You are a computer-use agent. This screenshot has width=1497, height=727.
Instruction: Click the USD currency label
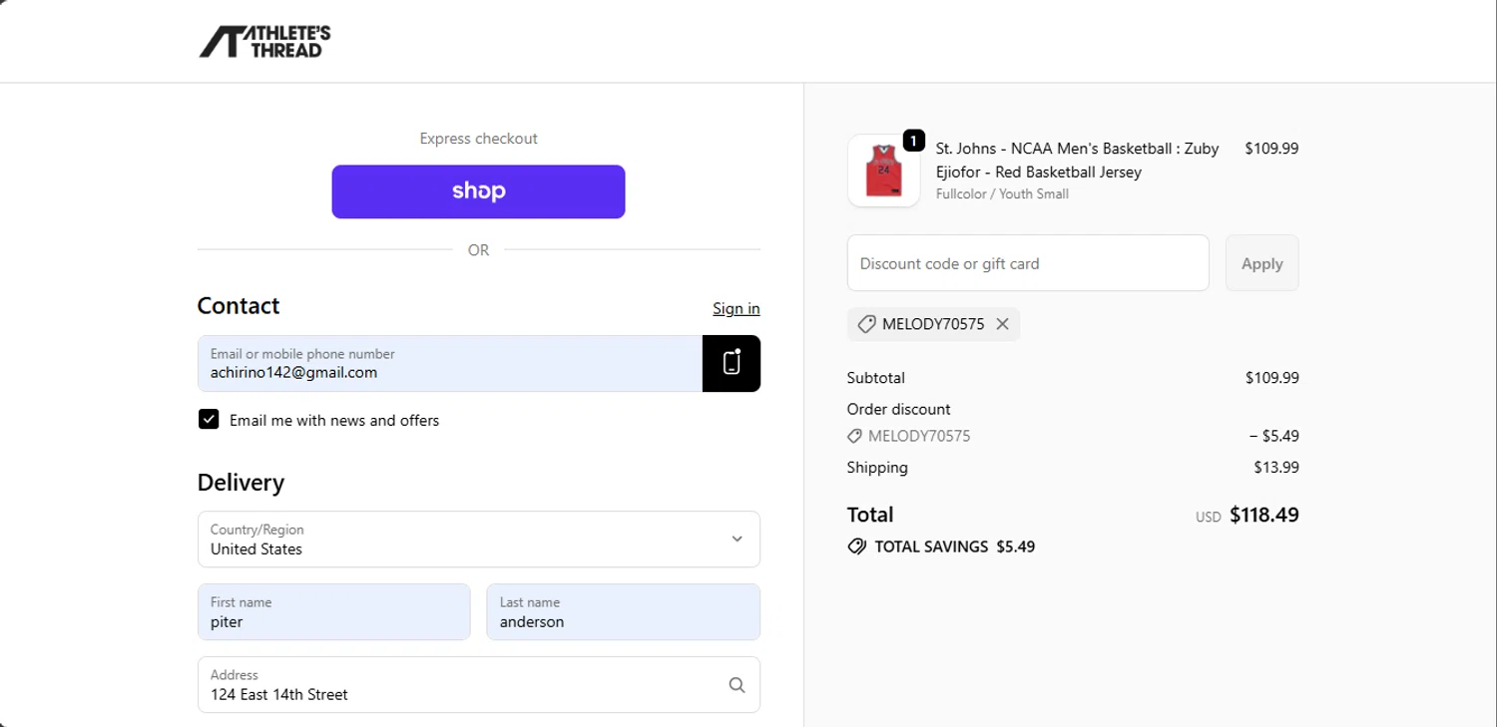pyautogui.click(x=1208, y=518)
